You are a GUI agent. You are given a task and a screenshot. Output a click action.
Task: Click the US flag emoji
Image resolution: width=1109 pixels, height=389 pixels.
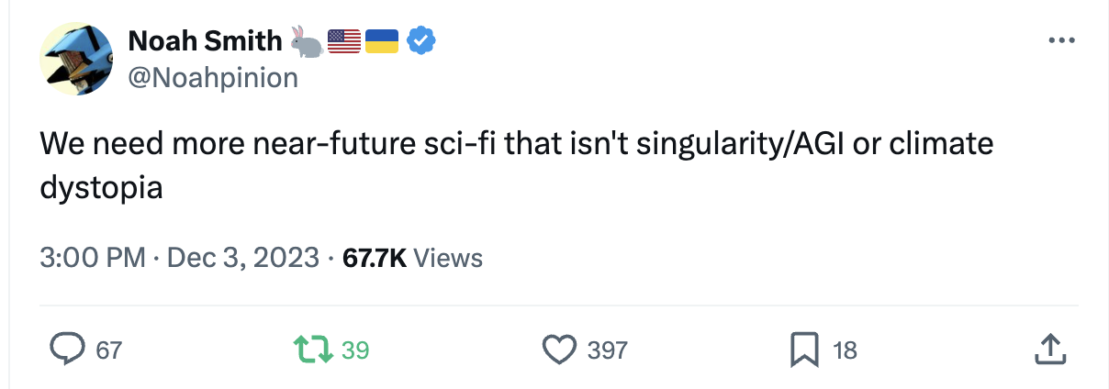point(344,40)
